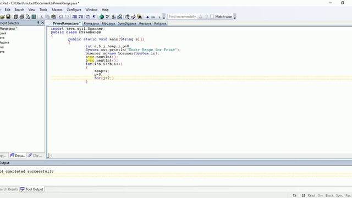Screen dimensions: 352x198
Task: Click the Find incrementally search box
Action: click(183, 16)
